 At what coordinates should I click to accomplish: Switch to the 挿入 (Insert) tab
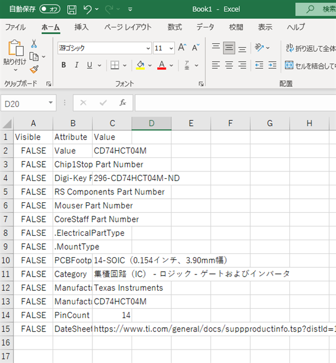click(81, 27)
